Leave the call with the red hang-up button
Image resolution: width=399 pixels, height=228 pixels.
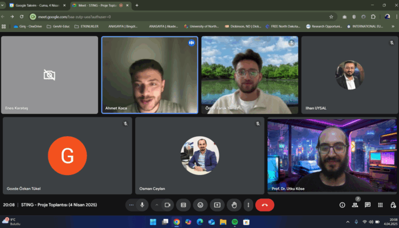264,205
